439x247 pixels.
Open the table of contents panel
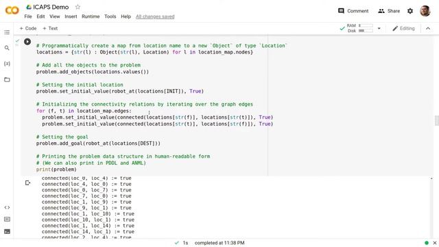7,32
